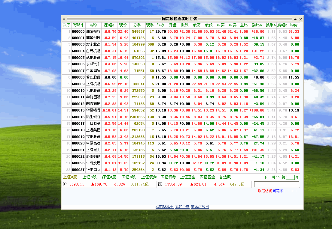Sort by 最高 column header

pyautogui.click(x=197, y=25)
